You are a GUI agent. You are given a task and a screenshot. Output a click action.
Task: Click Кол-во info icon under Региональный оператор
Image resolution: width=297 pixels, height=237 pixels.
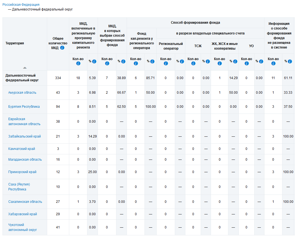pos(166,63)
